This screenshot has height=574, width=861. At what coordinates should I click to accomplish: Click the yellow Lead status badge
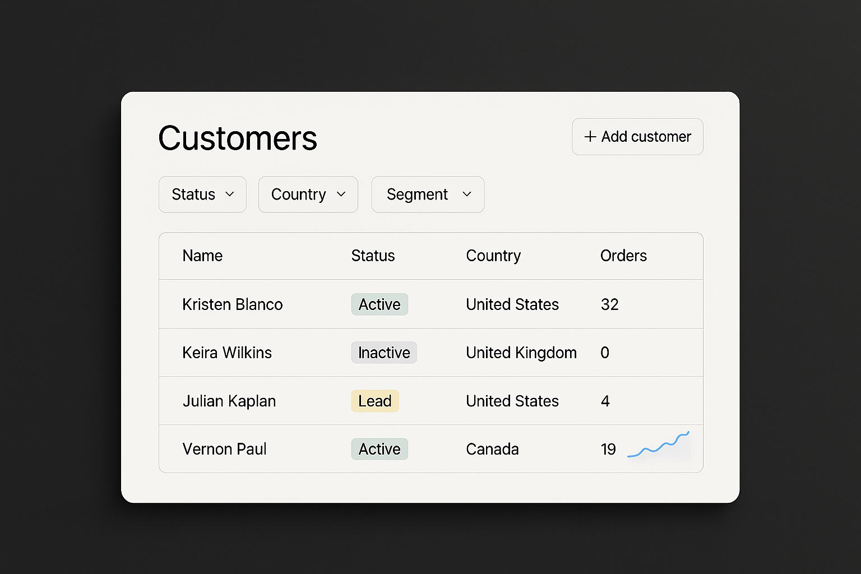point(374,401)
